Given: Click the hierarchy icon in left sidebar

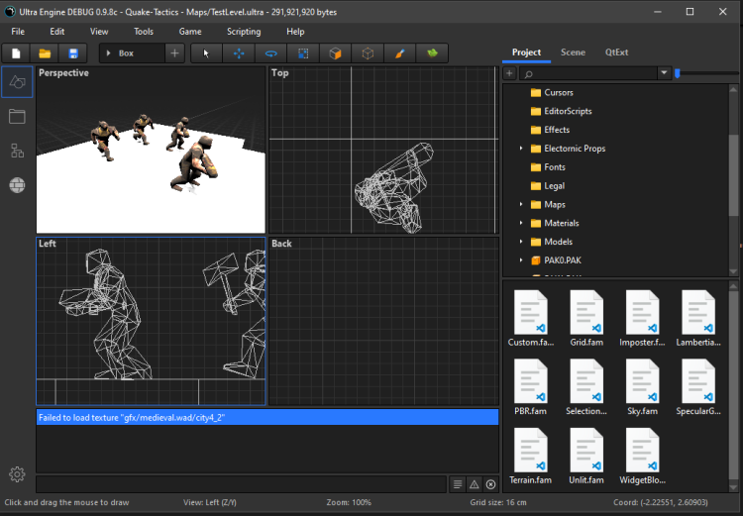Looking at the screenshot, I should [x=17, y=151].
